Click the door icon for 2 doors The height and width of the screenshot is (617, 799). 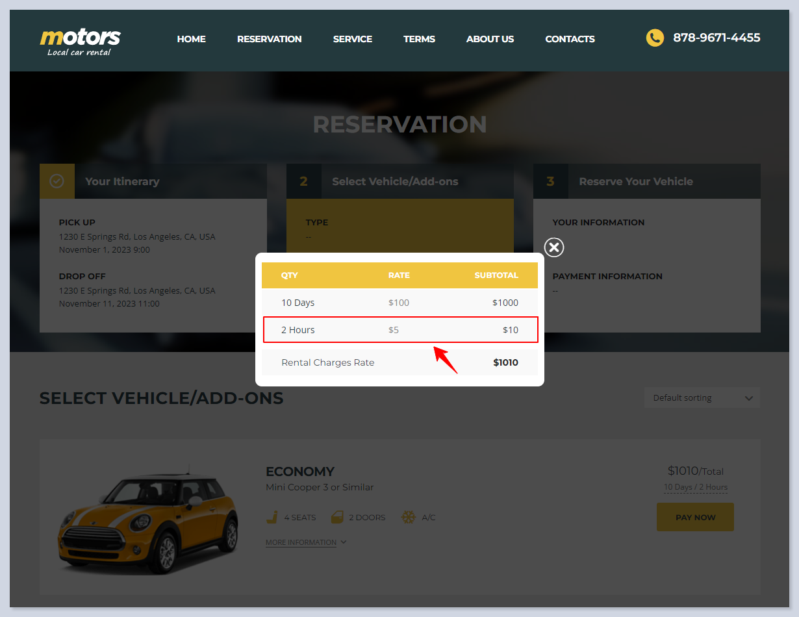pos(337,518)
